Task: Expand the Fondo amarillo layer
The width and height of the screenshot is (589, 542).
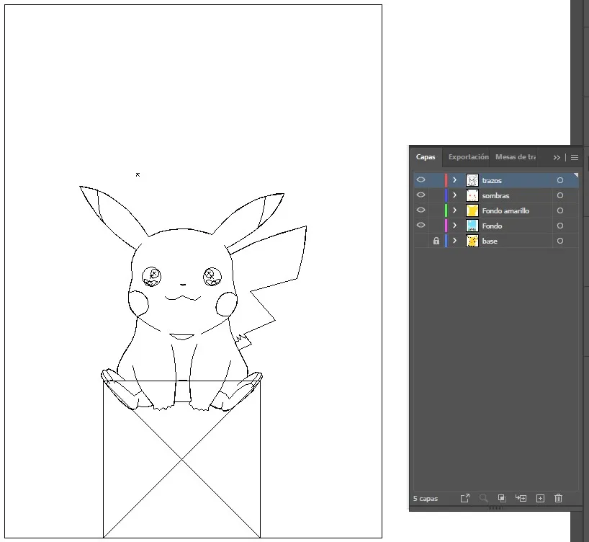Action: [454, 210]
